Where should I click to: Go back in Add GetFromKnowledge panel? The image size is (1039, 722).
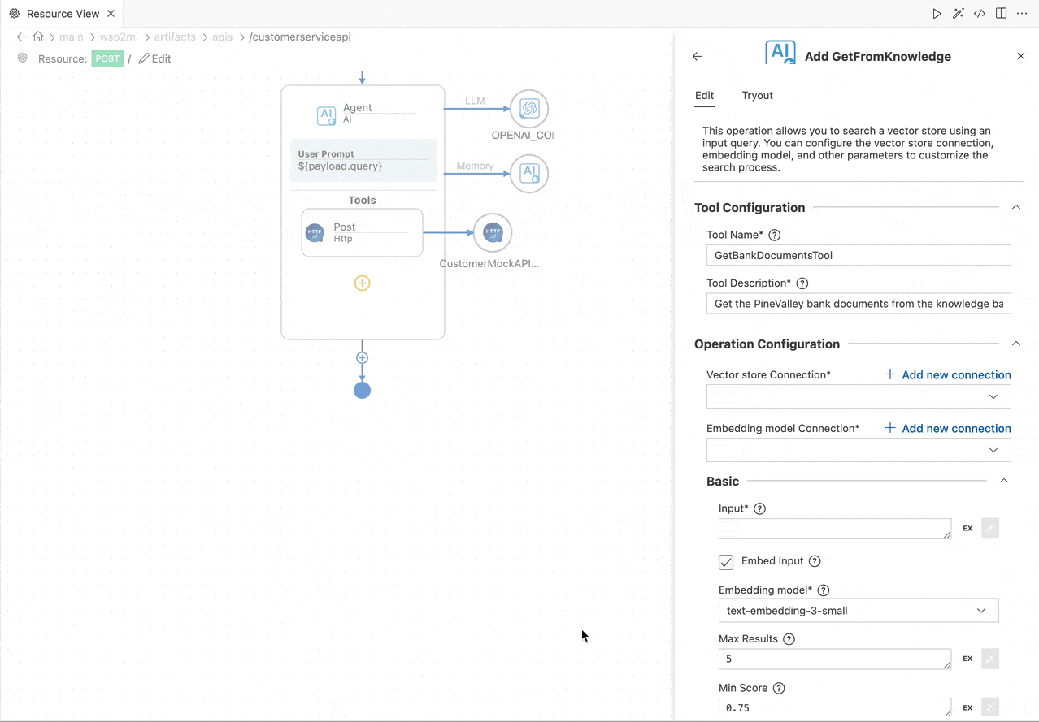coord(697,56)
